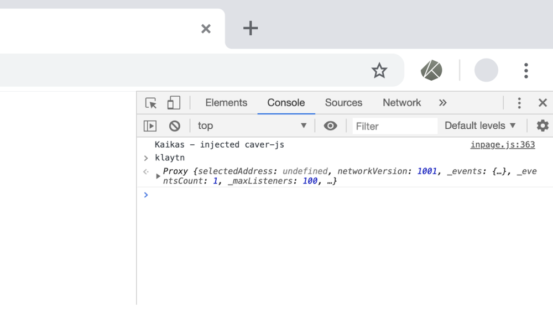Open DevTools customize menu

click(519, 103)
